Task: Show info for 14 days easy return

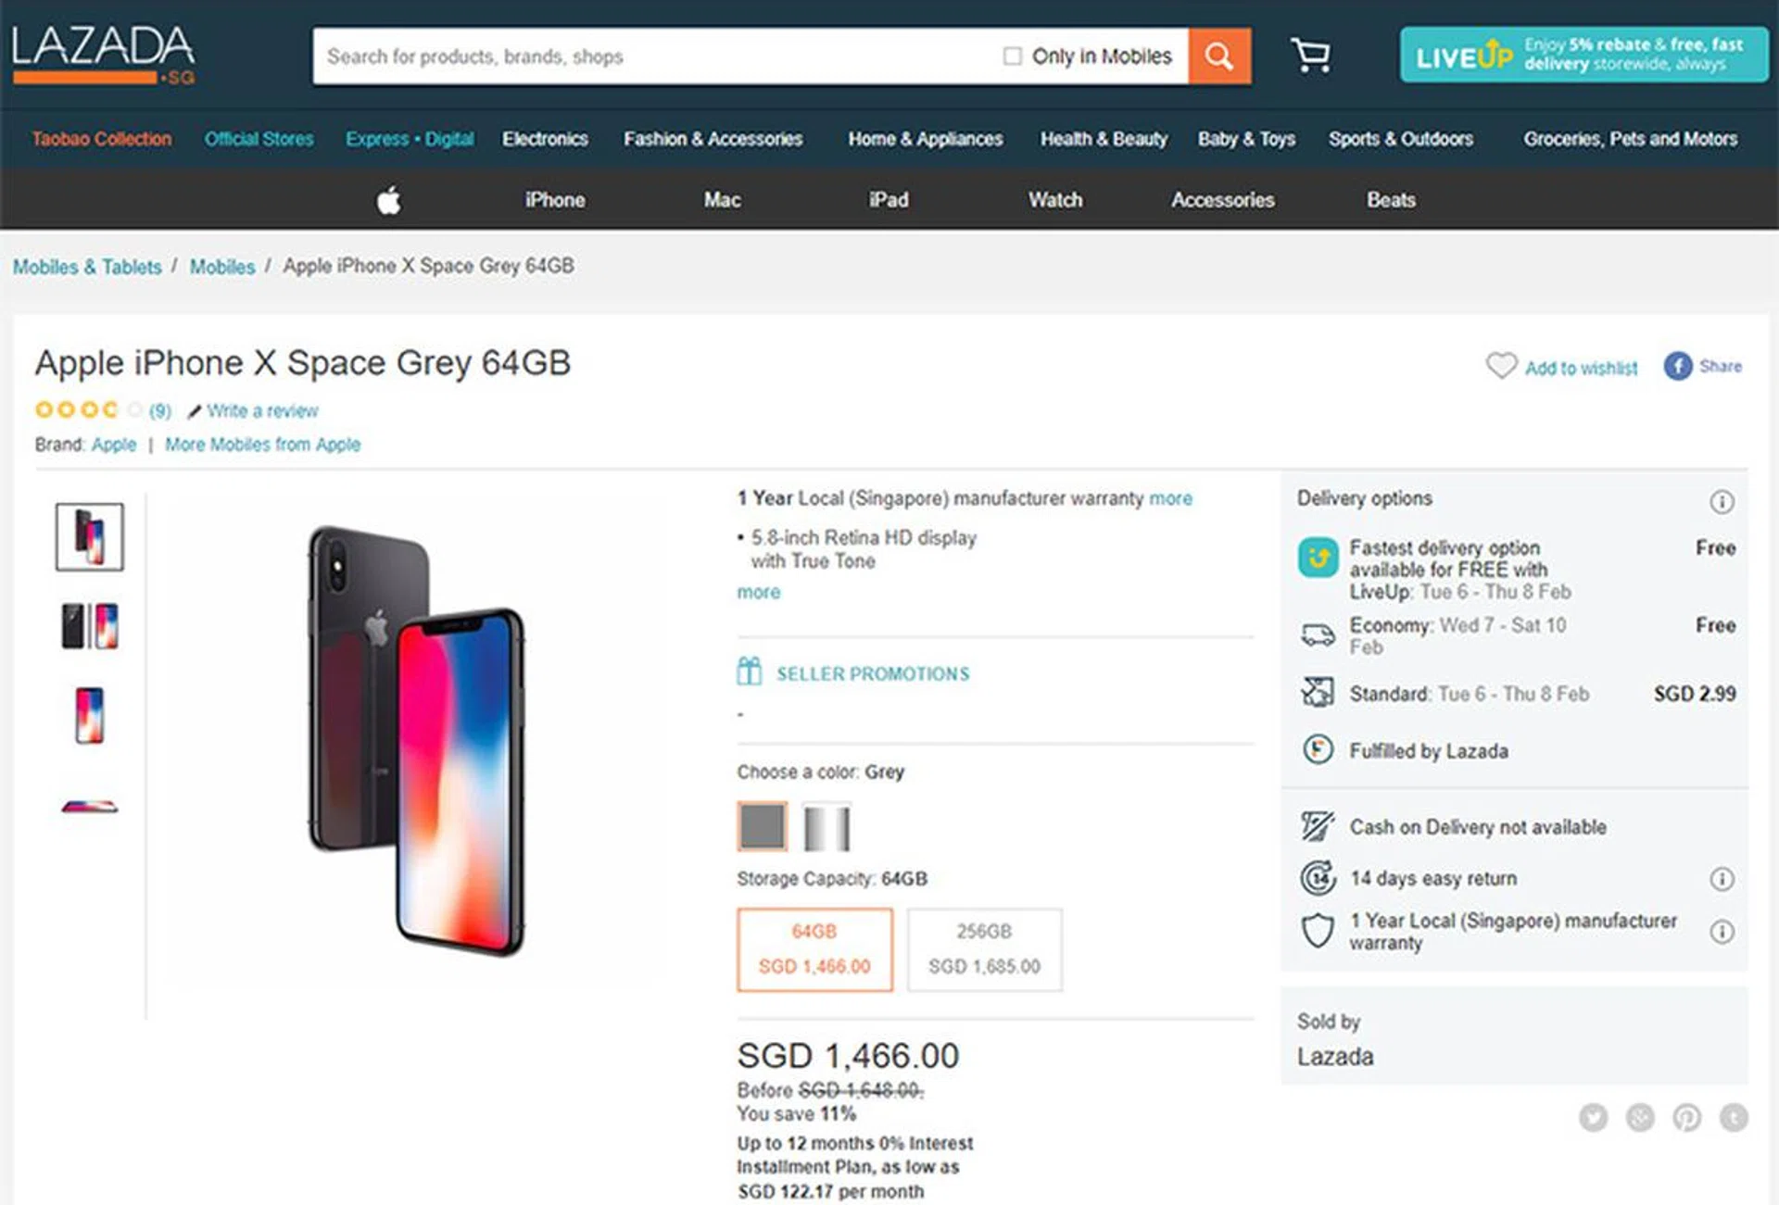Action: pos(1721,879)
